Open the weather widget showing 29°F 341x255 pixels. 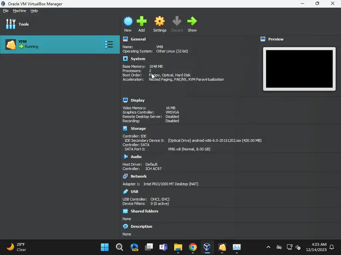(x=16, y=247)
